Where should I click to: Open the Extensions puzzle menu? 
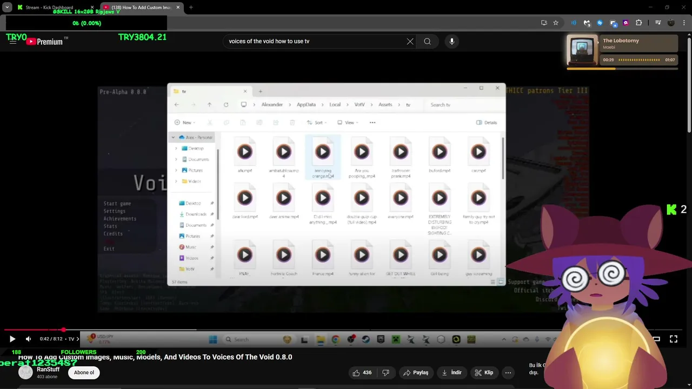click(x=638, y=23)
